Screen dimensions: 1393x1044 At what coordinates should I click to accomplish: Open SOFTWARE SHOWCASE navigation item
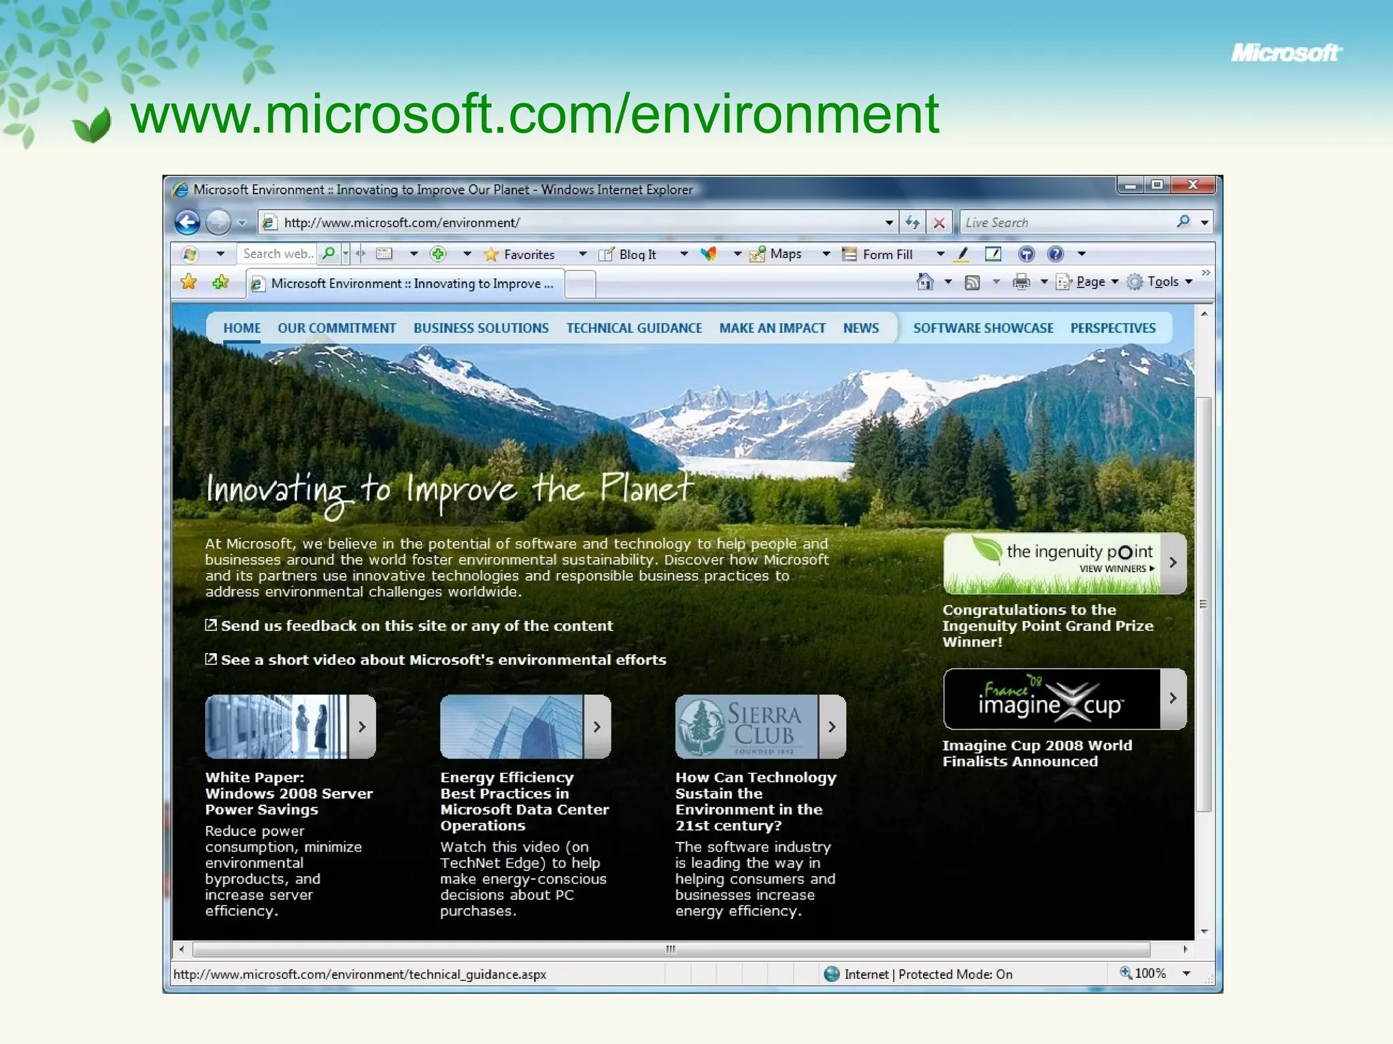tap(983, 328)
